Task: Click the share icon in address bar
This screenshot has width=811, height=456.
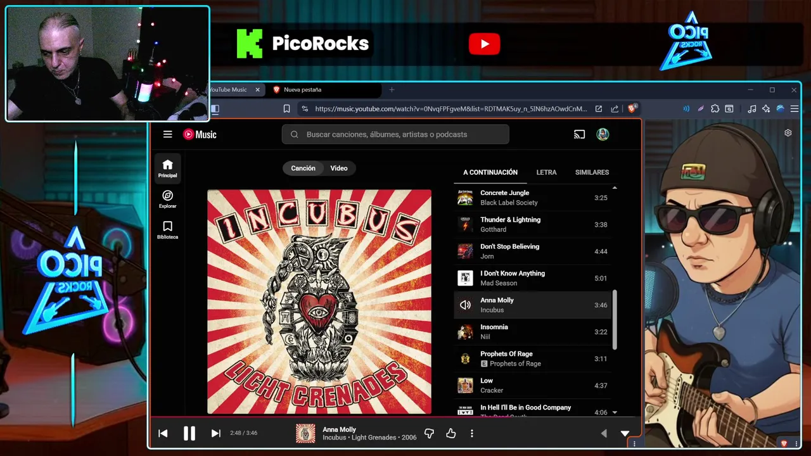Action: (615, 108)
